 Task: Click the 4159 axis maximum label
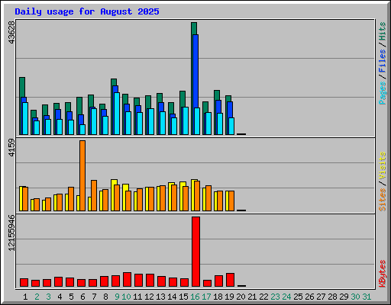coord(11,147)
